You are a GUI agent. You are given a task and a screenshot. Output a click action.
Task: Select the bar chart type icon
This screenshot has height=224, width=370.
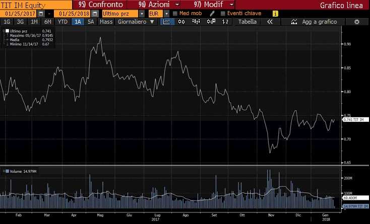tap(196, 22)
